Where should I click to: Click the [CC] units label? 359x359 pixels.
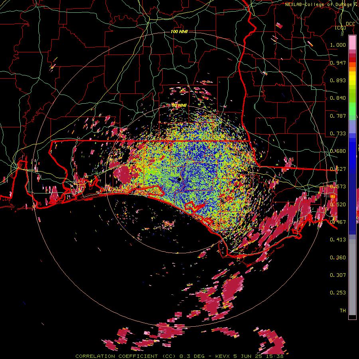click(341, 28)
